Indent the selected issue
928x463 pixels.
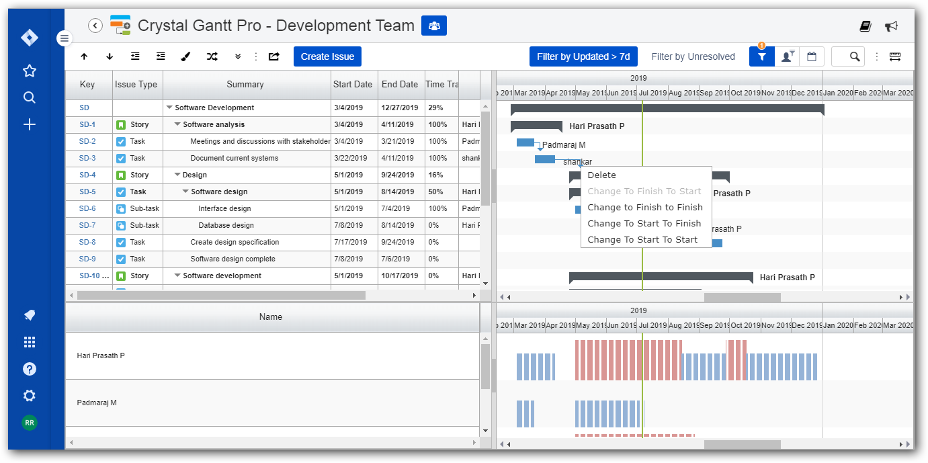135,57
